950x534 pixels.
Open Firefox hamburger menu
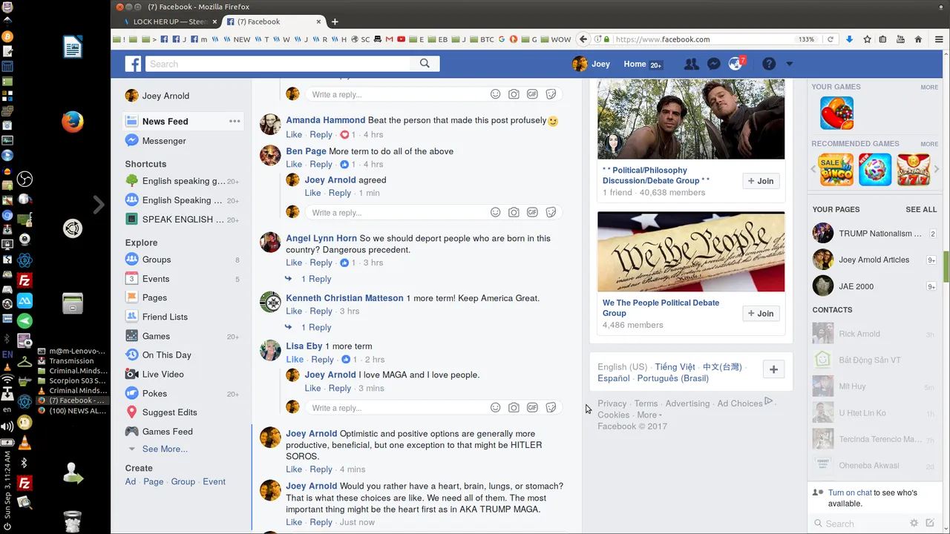940,39
